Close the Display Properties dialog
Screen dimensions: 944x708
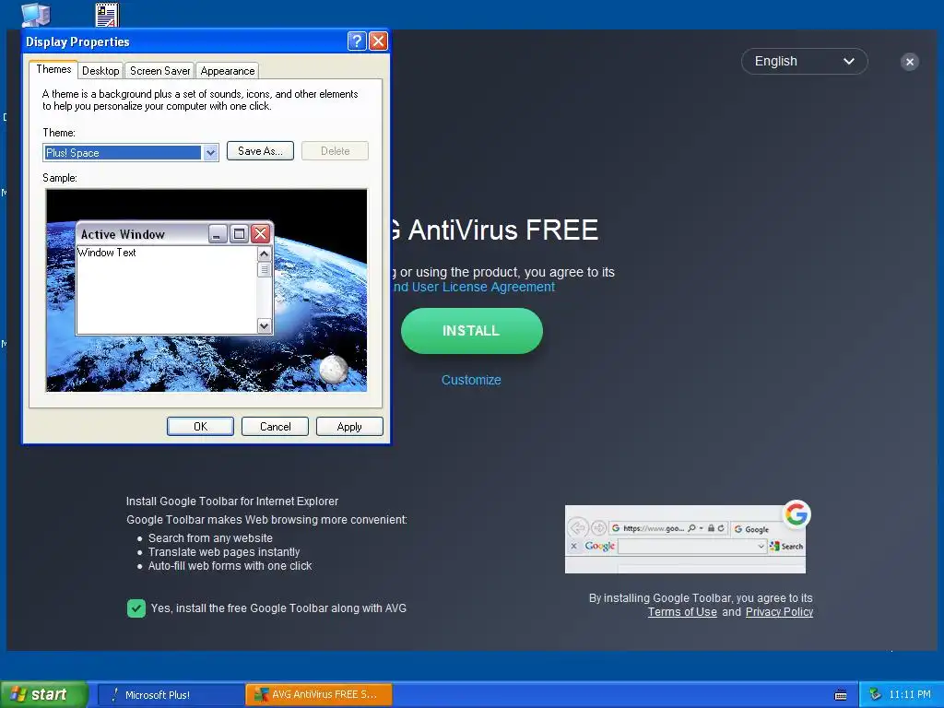pos(378,41)
